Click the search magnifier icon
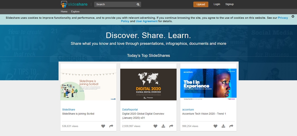Image resolution: width=297 pixels, height=136 pixels. [138, 4]
